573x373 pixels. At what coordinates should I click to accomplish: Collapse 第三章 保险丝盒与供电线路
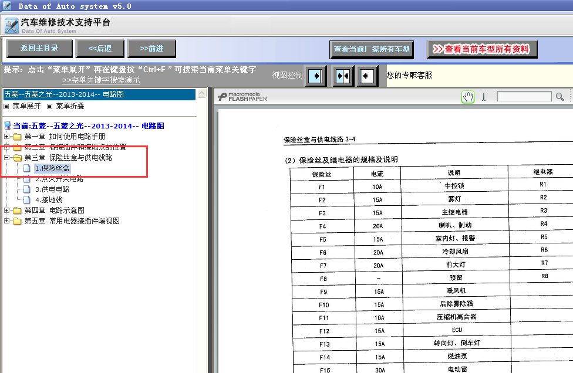[6, 158]
